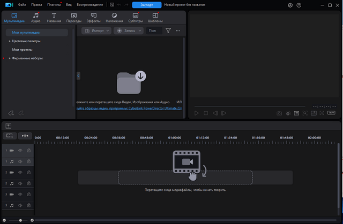Open the Subtitles (Субтитры) room
The image size is (343, 224).
coord(136,18)
